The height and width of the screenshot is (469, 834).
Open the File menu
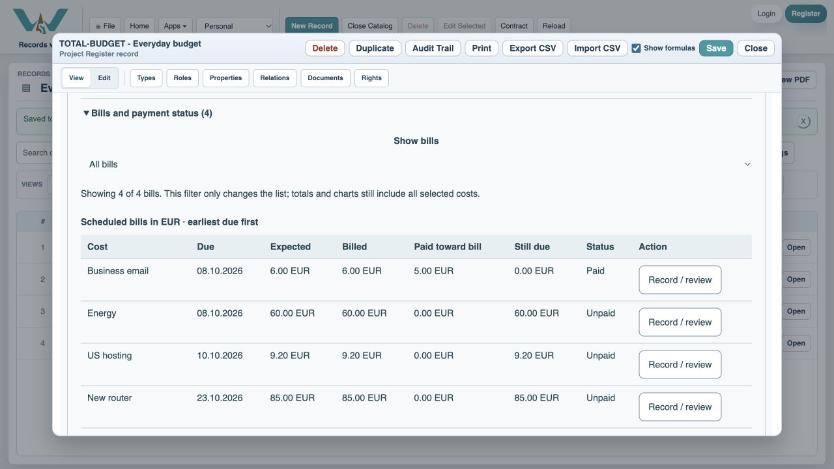click(105, 26)
